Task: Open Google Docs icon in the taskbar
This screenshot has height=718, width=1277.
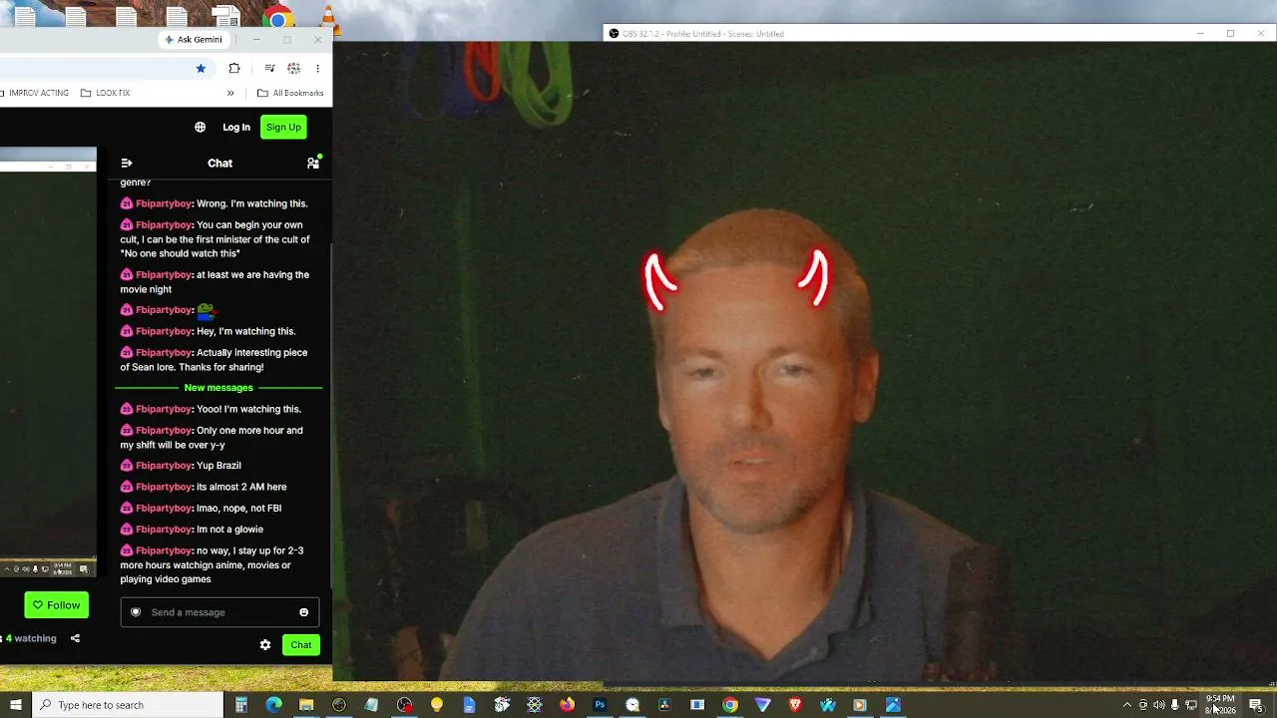Action: coord(469,705)
